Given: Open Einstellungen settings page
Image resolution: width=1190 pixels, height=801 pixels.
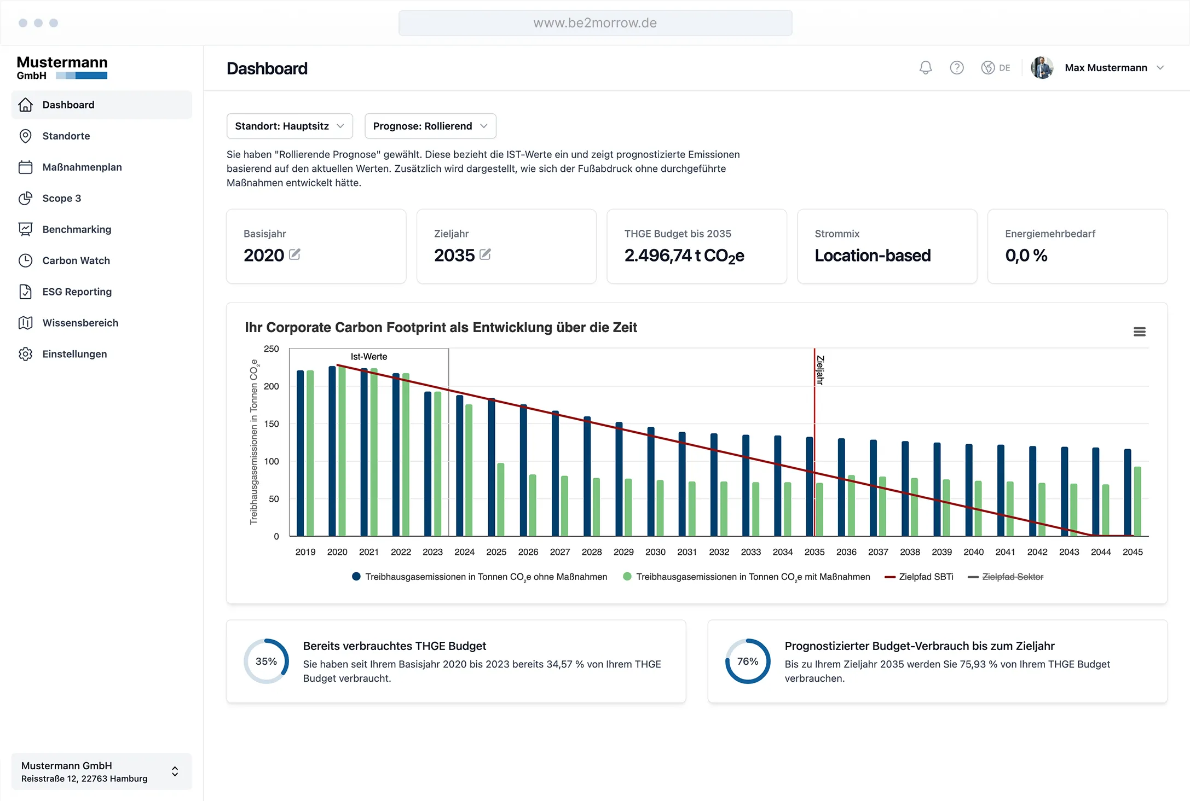Looking at the screenshot, I should pyautogui.click(x=74, y=354).
